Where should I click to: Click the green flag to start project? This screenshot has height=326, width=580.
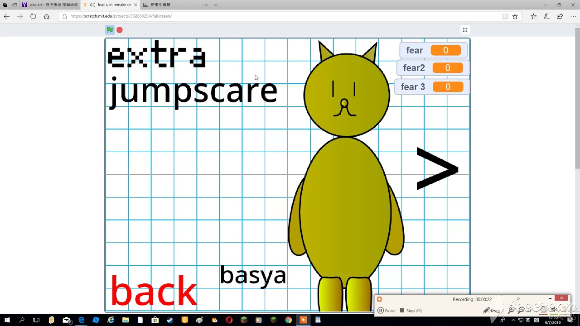[x=110, y=30]
